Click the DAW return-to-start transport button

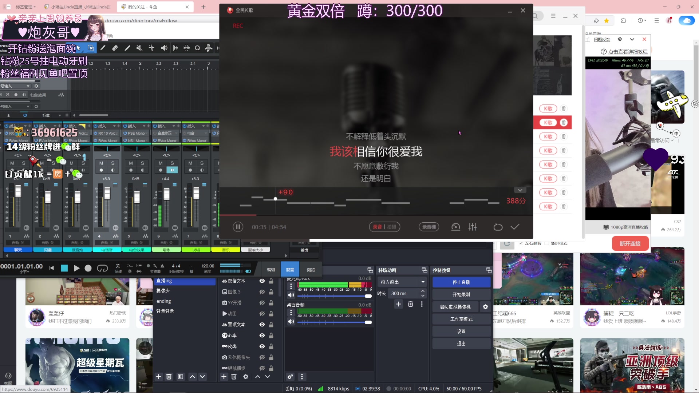52,268
